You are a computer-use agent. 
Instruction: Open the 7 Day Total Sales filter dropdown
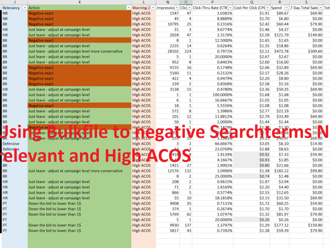coord(320,8)
